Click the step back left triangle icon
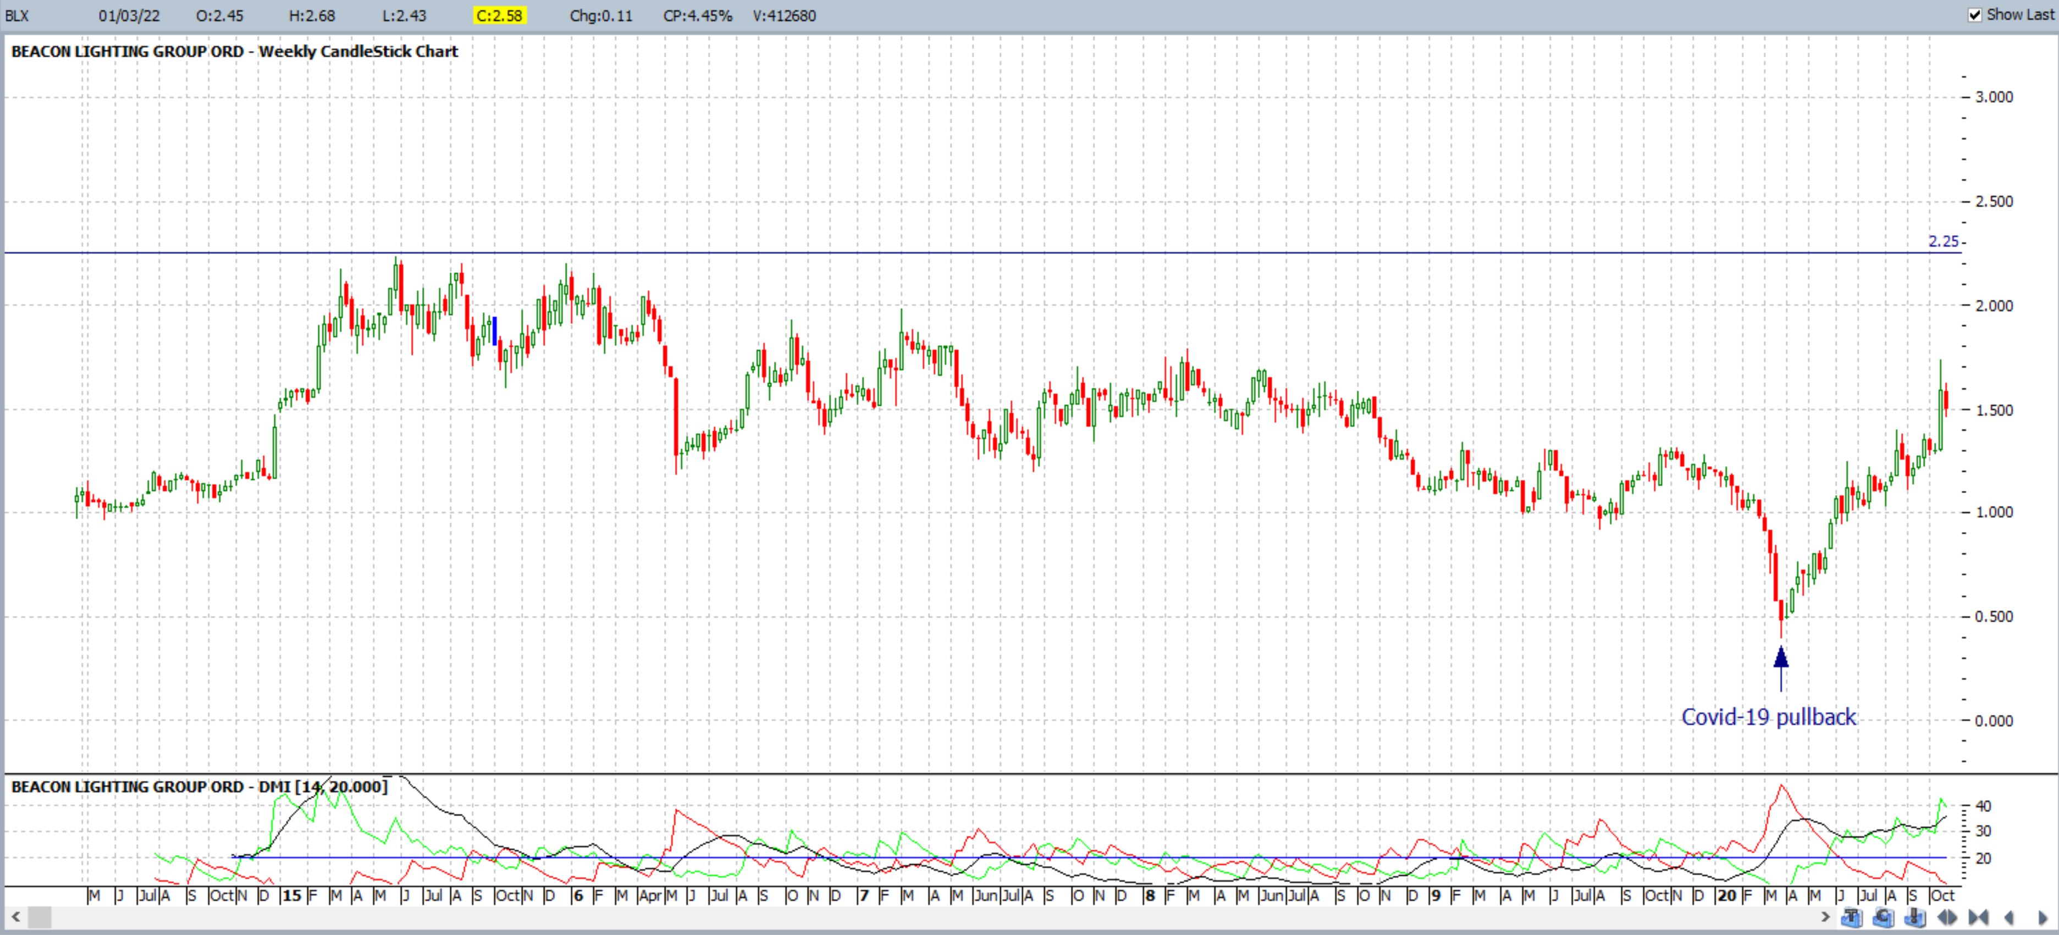 coord(2008,917)
